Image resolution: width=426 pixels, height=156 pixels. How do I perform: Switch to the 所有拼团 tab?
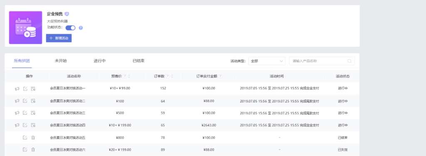pos(22,61)
